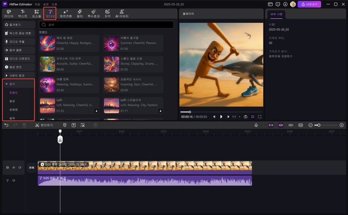Toggle the purple grid guide icon
Image resolution: width=348 pixels, height=215 pixels.
click(x=252, y=117)
